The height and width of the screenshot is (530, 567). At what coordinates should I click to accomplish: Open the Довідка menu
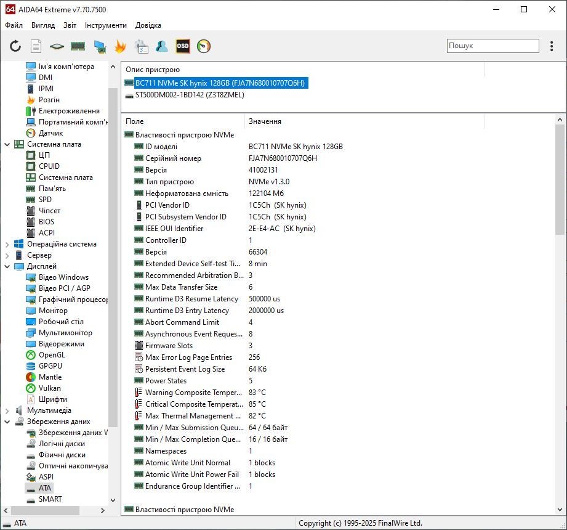pos(148,25)
